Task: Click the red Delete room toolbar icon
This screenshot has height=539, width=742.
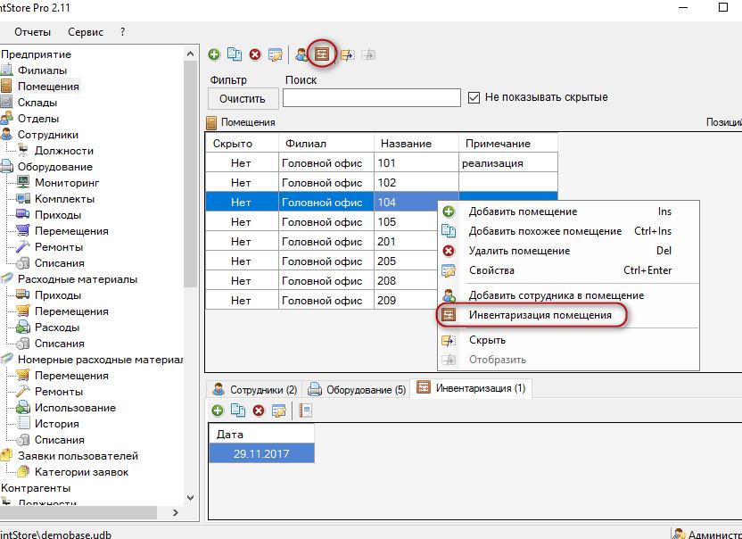Action: tap(255, 54)
